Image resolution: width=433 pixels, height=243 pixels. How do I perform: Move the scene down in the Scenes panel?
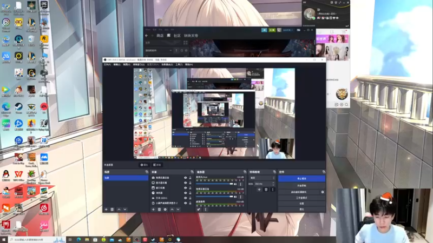tap(125, 210)
